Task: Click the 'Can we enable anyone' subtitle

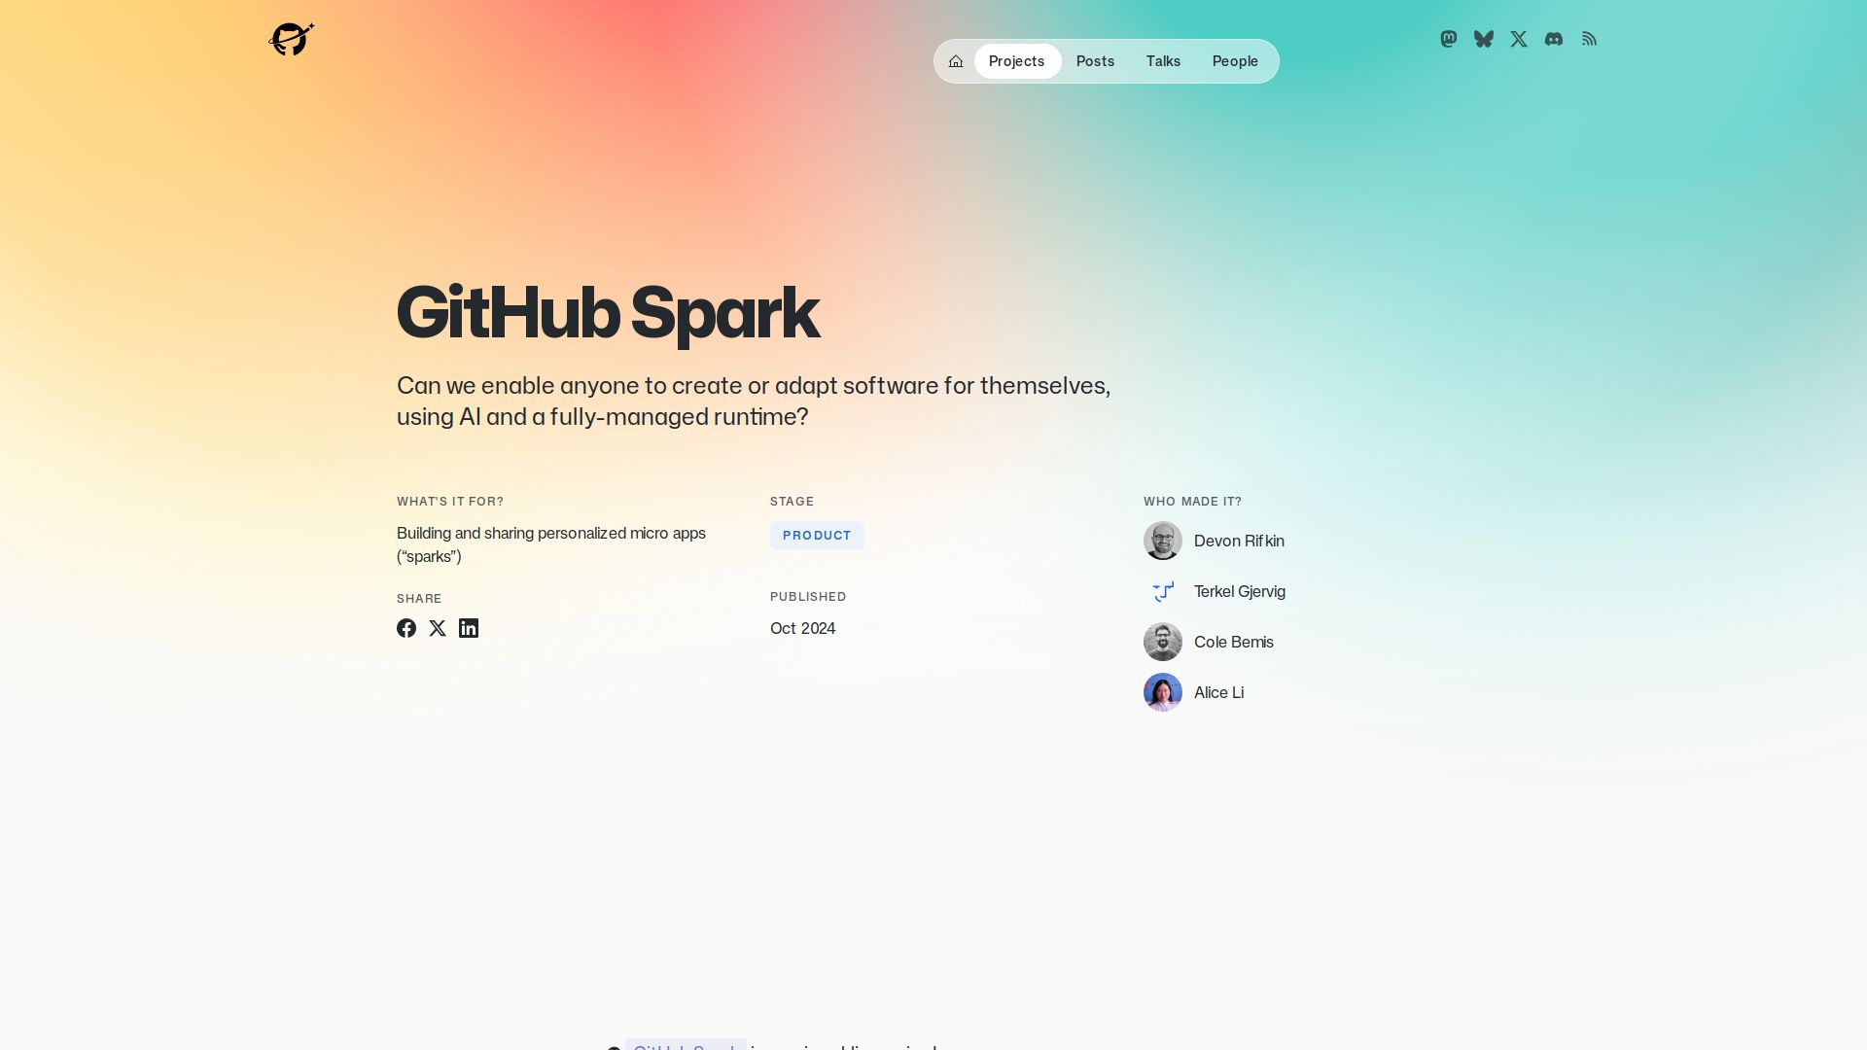Action: [754, 401]
